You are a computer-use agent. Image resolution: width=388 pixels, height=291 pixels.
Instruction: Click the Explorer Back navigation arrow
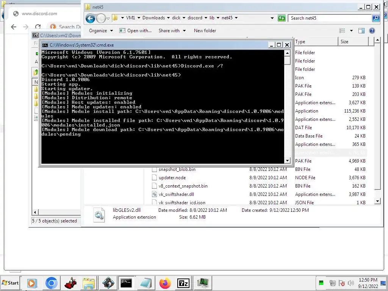pos(90,18)
